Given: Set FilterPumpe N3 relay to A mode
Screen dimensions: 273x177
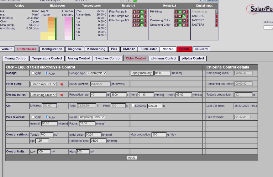Looking at the screenshot, I should (138, 20).
